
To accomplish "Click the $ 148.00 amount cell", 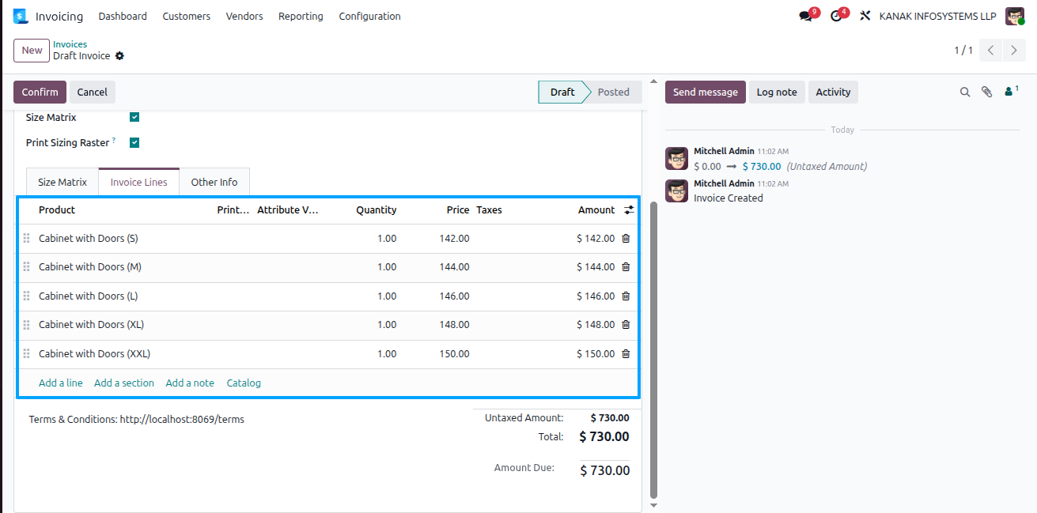I will (596, 325).
